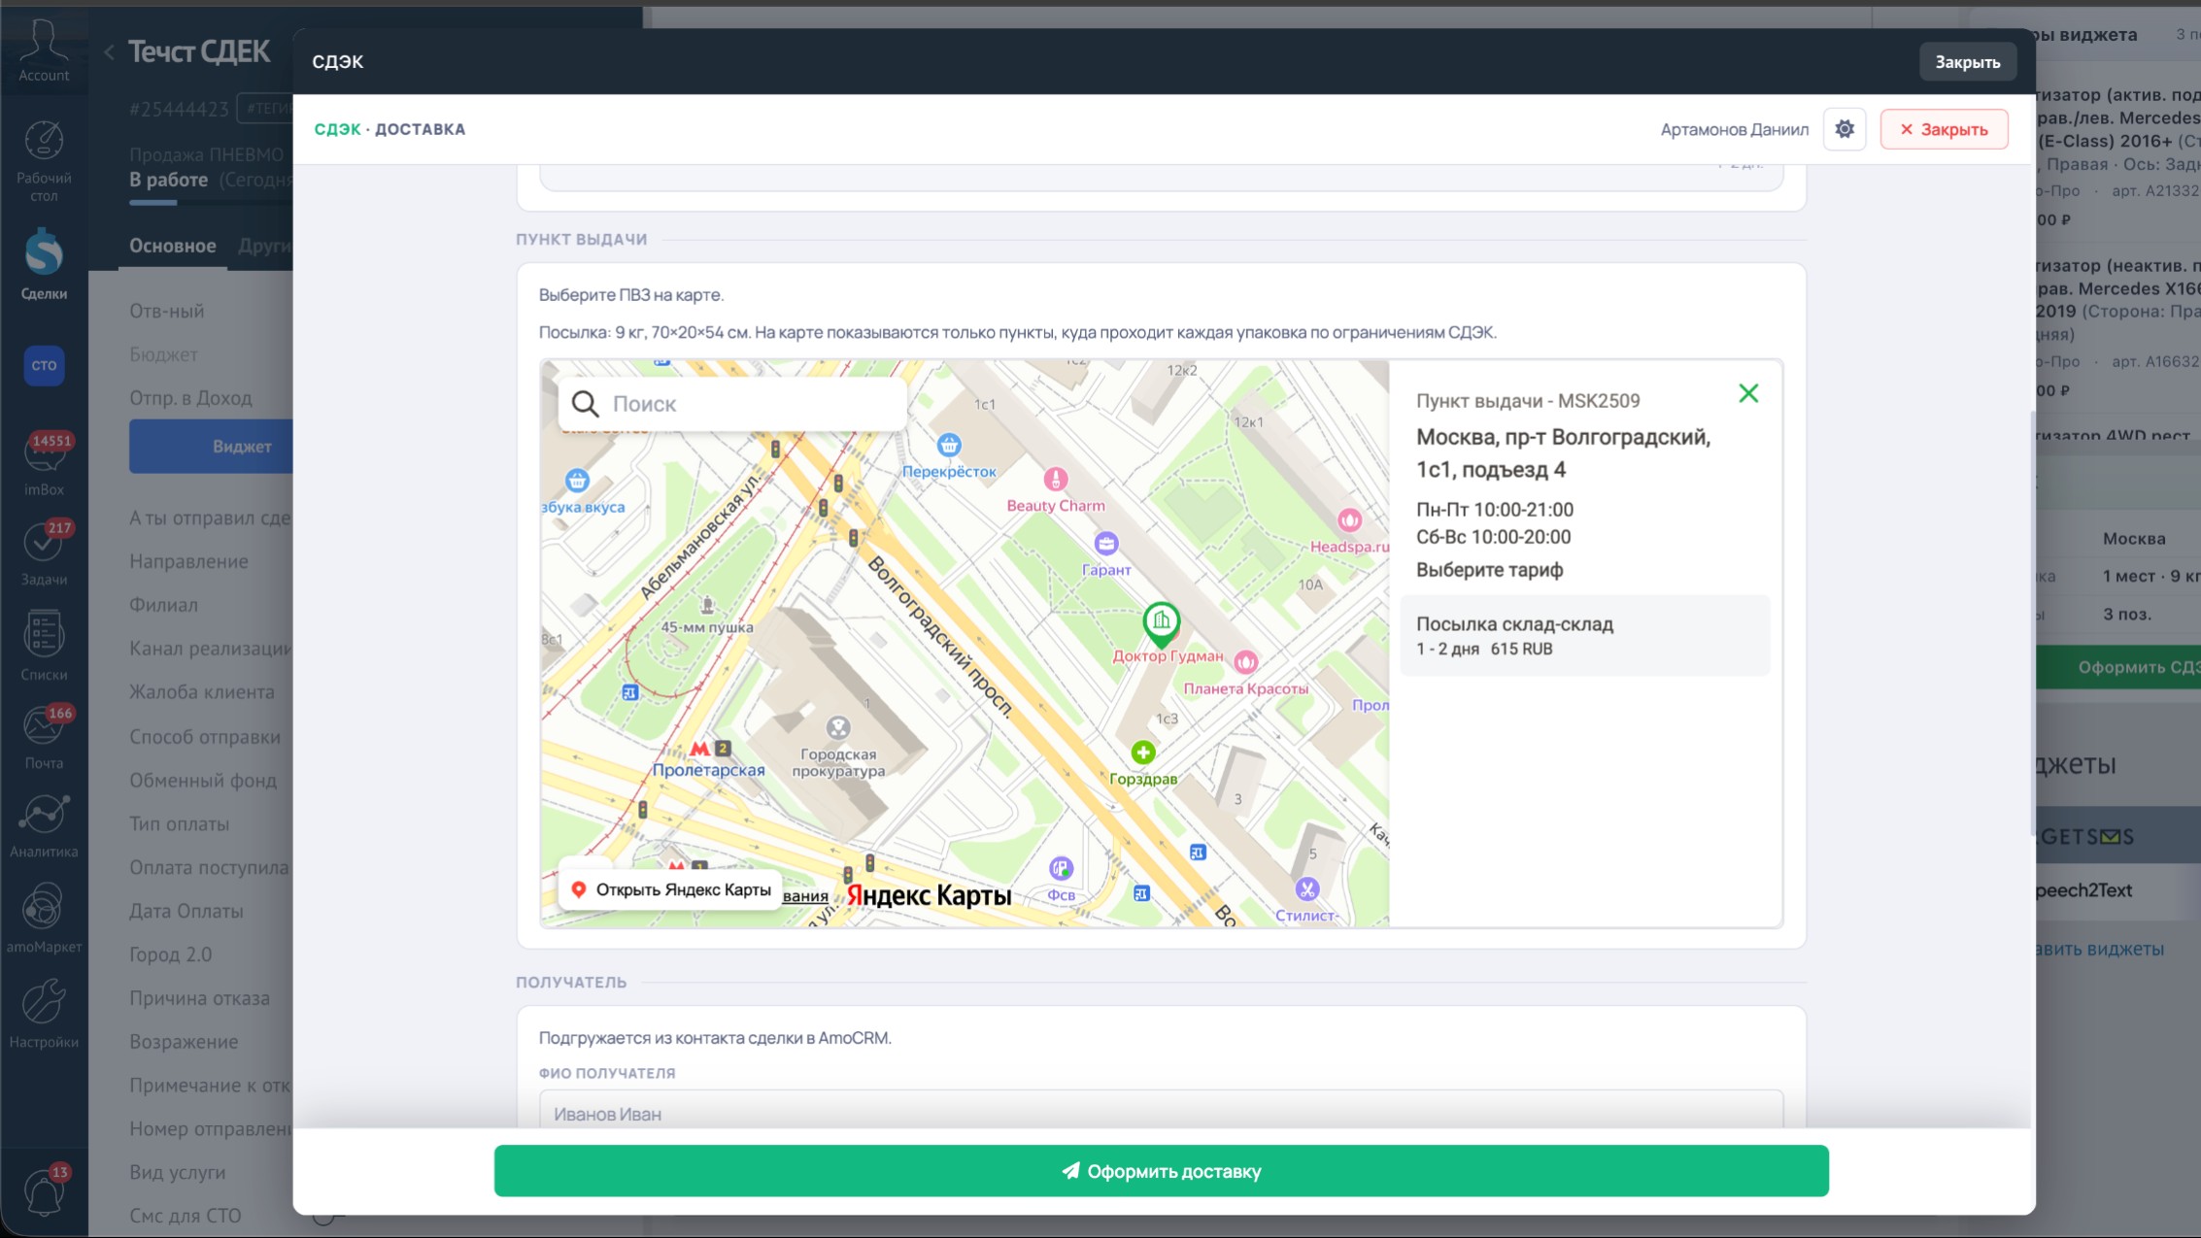This screenshot has width=2201, height=1238.
Task: Click the blue СТО sidebar icon
Action: [44, 365]
